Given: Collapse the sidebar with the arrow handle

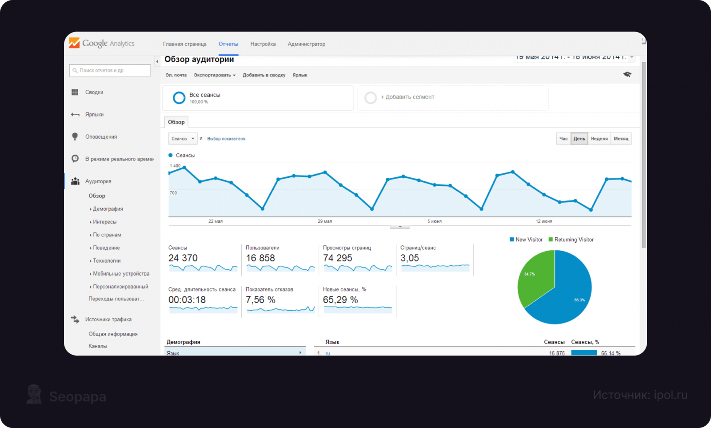Looking at the screenshot, I should pyautogui.click(x=157, y=61).
